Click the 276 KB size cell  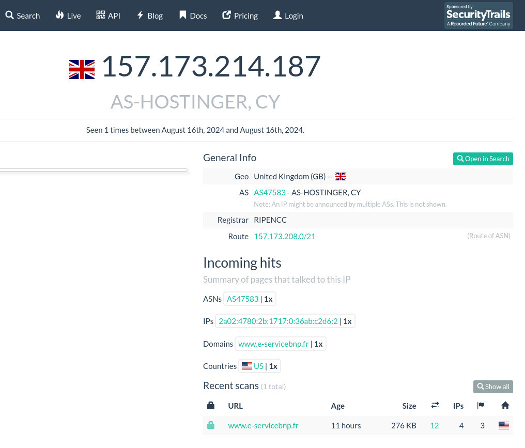(404, 426)
